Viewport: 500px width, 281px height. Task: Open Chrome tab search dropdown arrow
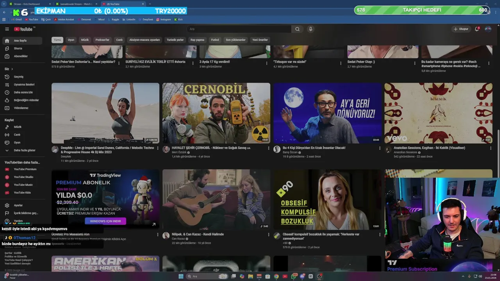click(x=4, y=4)
